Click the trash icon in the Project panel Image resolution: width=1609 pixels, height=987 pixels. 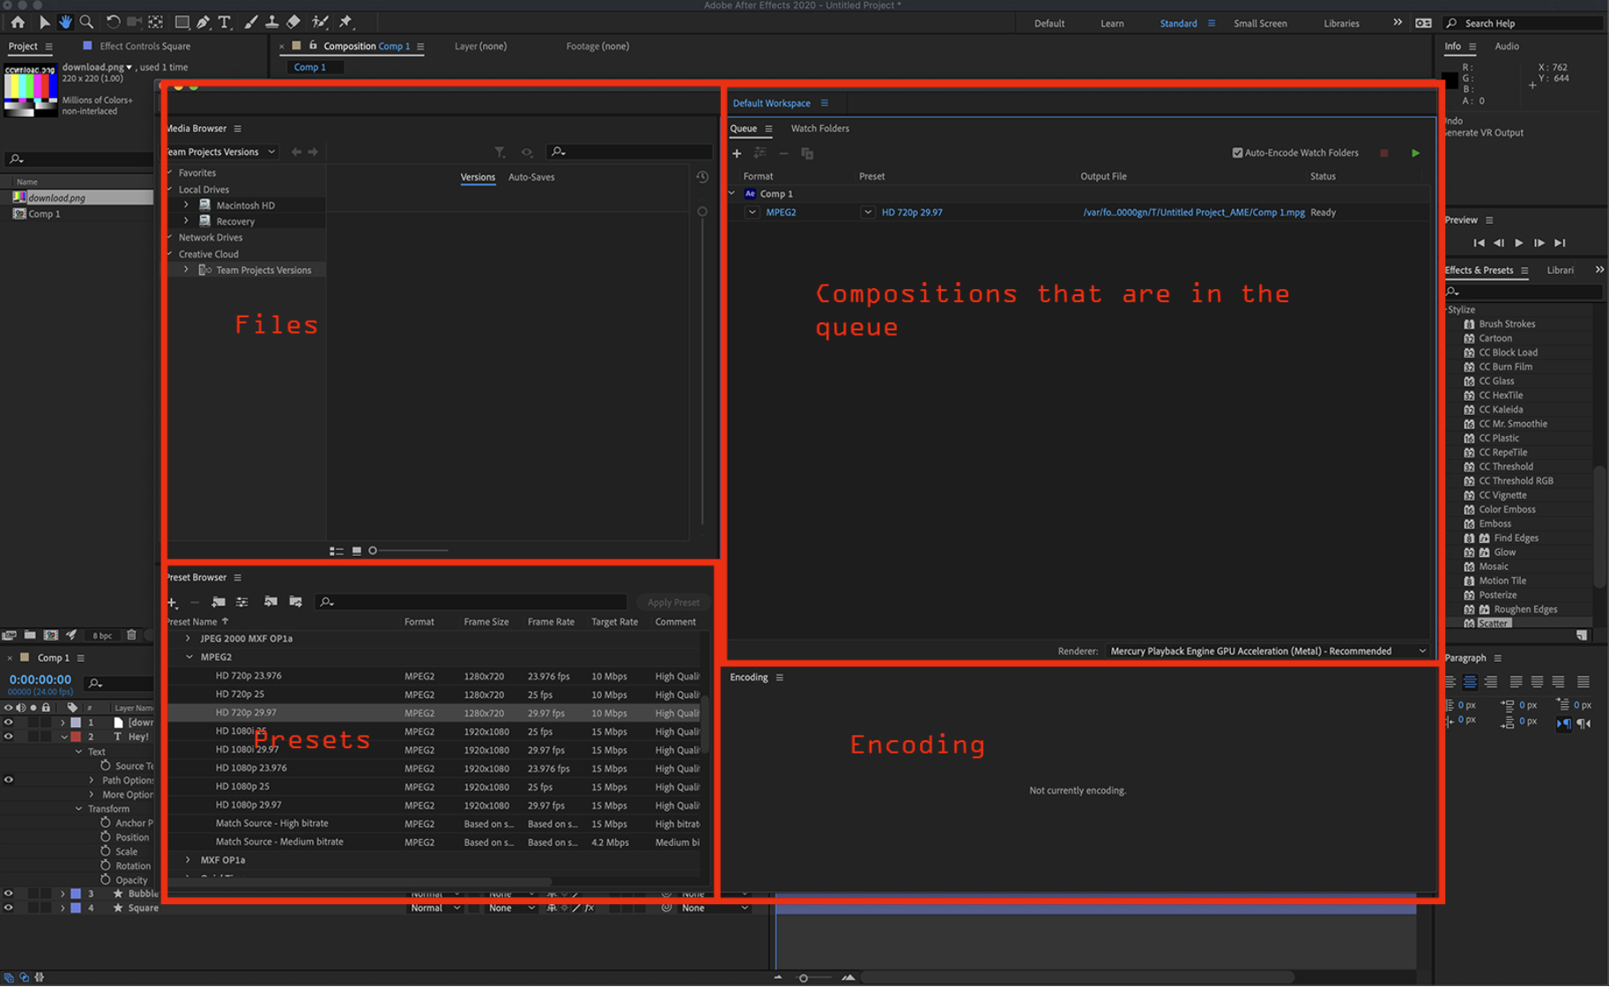pos(131,634)
